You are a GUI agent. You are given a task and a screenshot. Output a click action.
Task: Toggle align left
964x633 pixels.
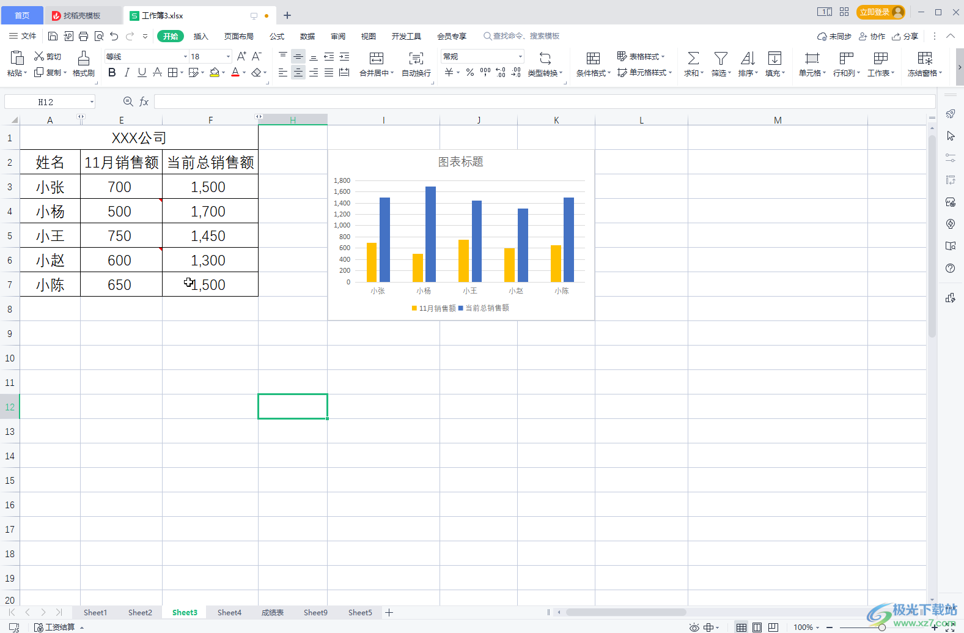[282, 72]
